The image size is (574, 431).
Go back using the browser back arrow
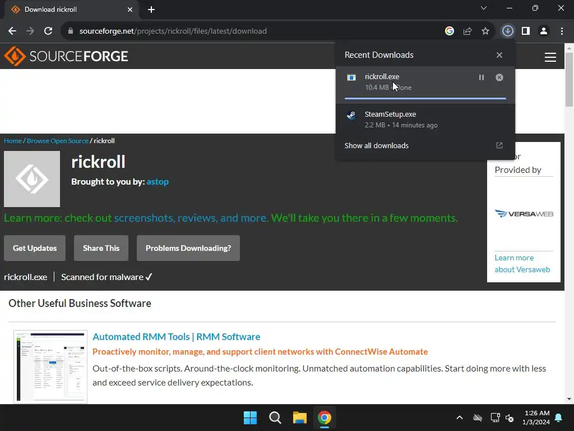pyautogui.click(x=12, y=31)
